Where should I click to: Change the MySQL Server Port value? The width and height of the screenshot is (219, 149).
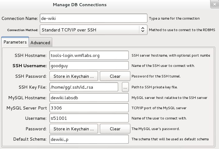tap(89, 108)
